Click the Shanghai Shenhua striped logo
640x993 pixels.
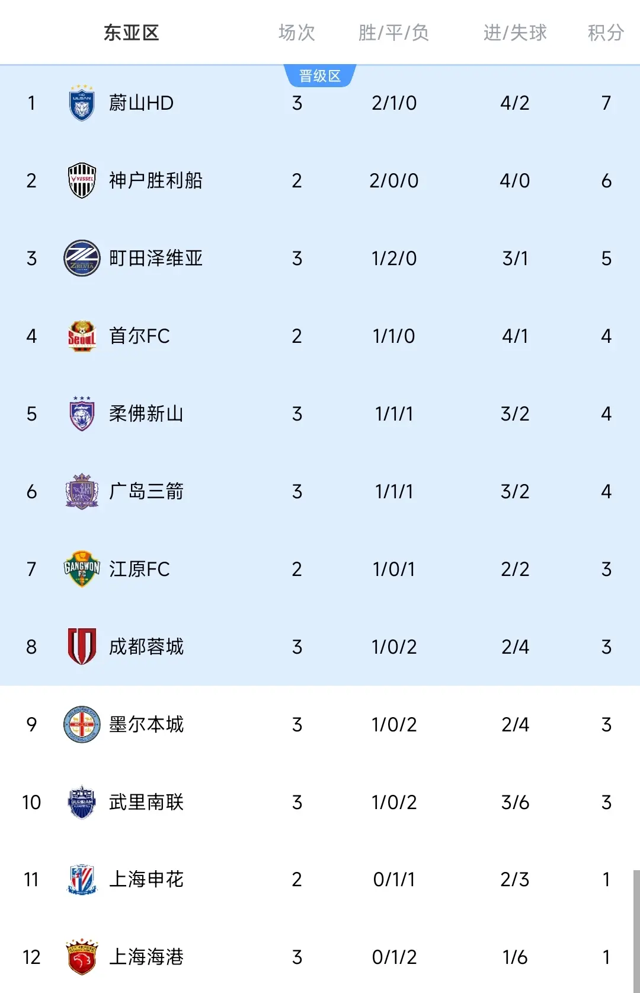click(82, 880)
